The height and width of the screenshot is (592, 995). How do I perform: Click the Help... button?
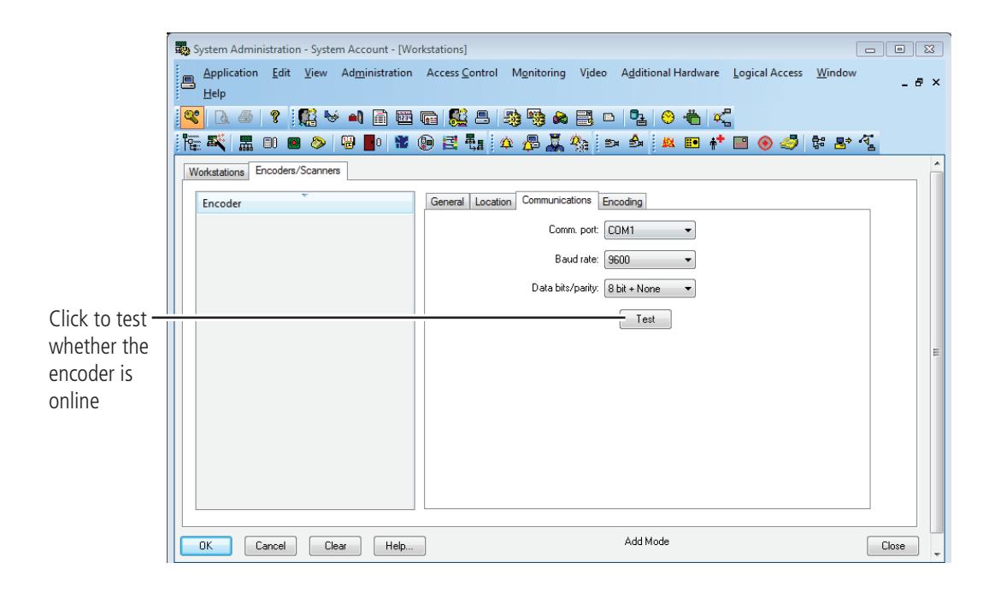tap(399, 546)
